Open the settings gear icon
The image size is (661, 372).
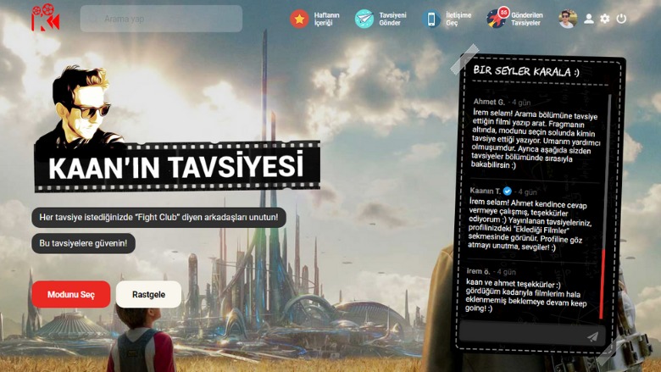[605, 19]
